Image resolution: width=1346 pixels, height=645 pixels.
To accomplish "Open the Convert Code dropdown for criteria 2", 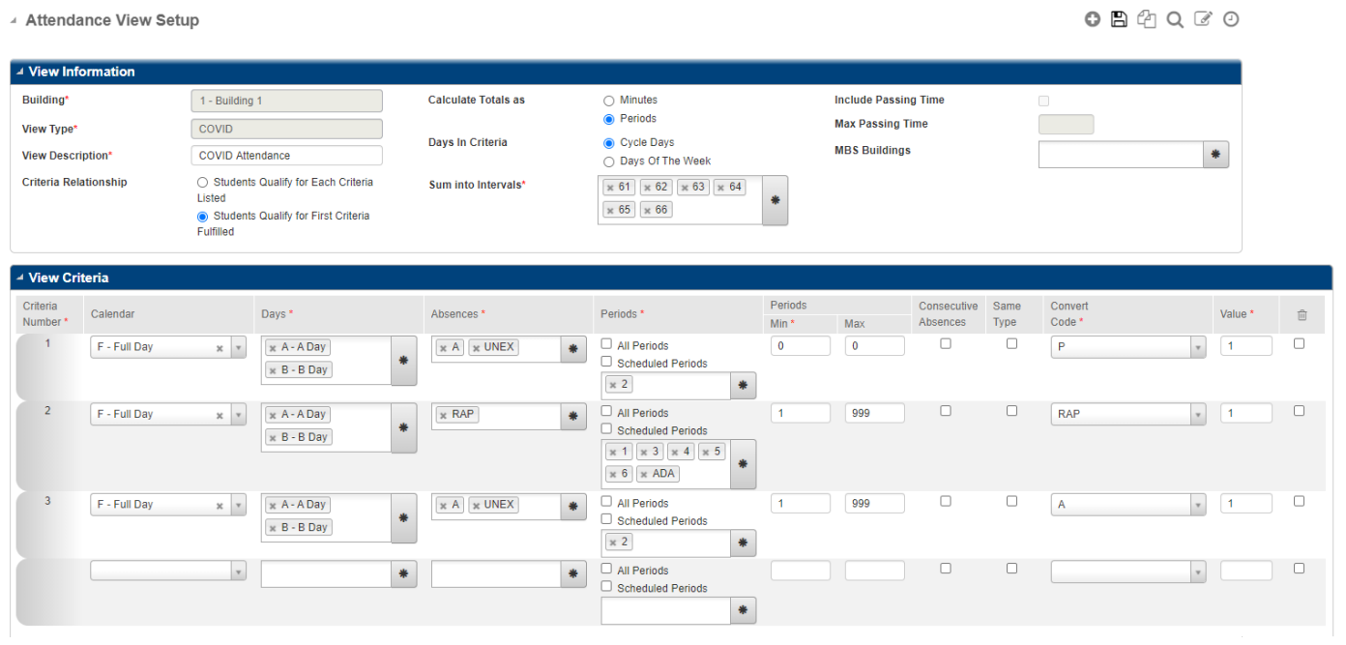I will tap(1197, 413).
